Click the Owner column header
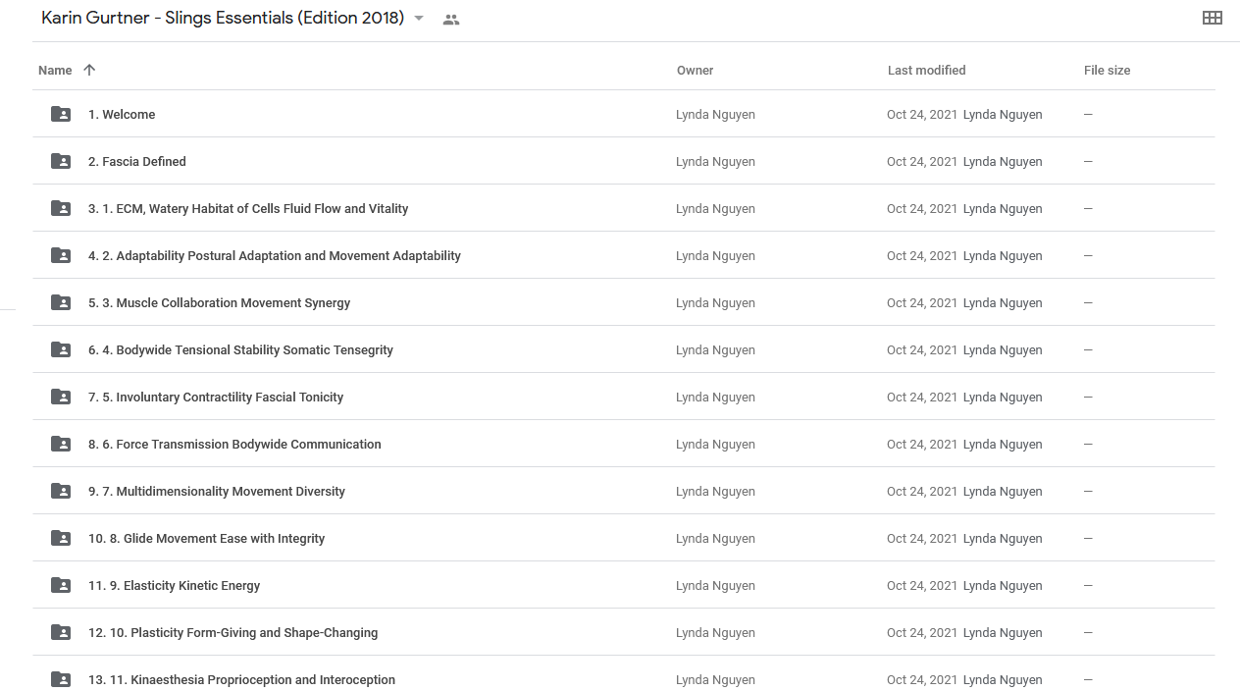The height and width of the screenshot is (691, 1240). click(695, 70)
